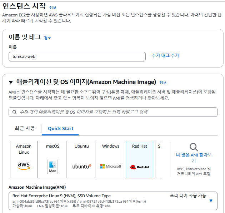Image resolution: width=225 pixels, height=213 pixels.
Task: Click the Microsoft logo in Windows card
Action: 111,166
